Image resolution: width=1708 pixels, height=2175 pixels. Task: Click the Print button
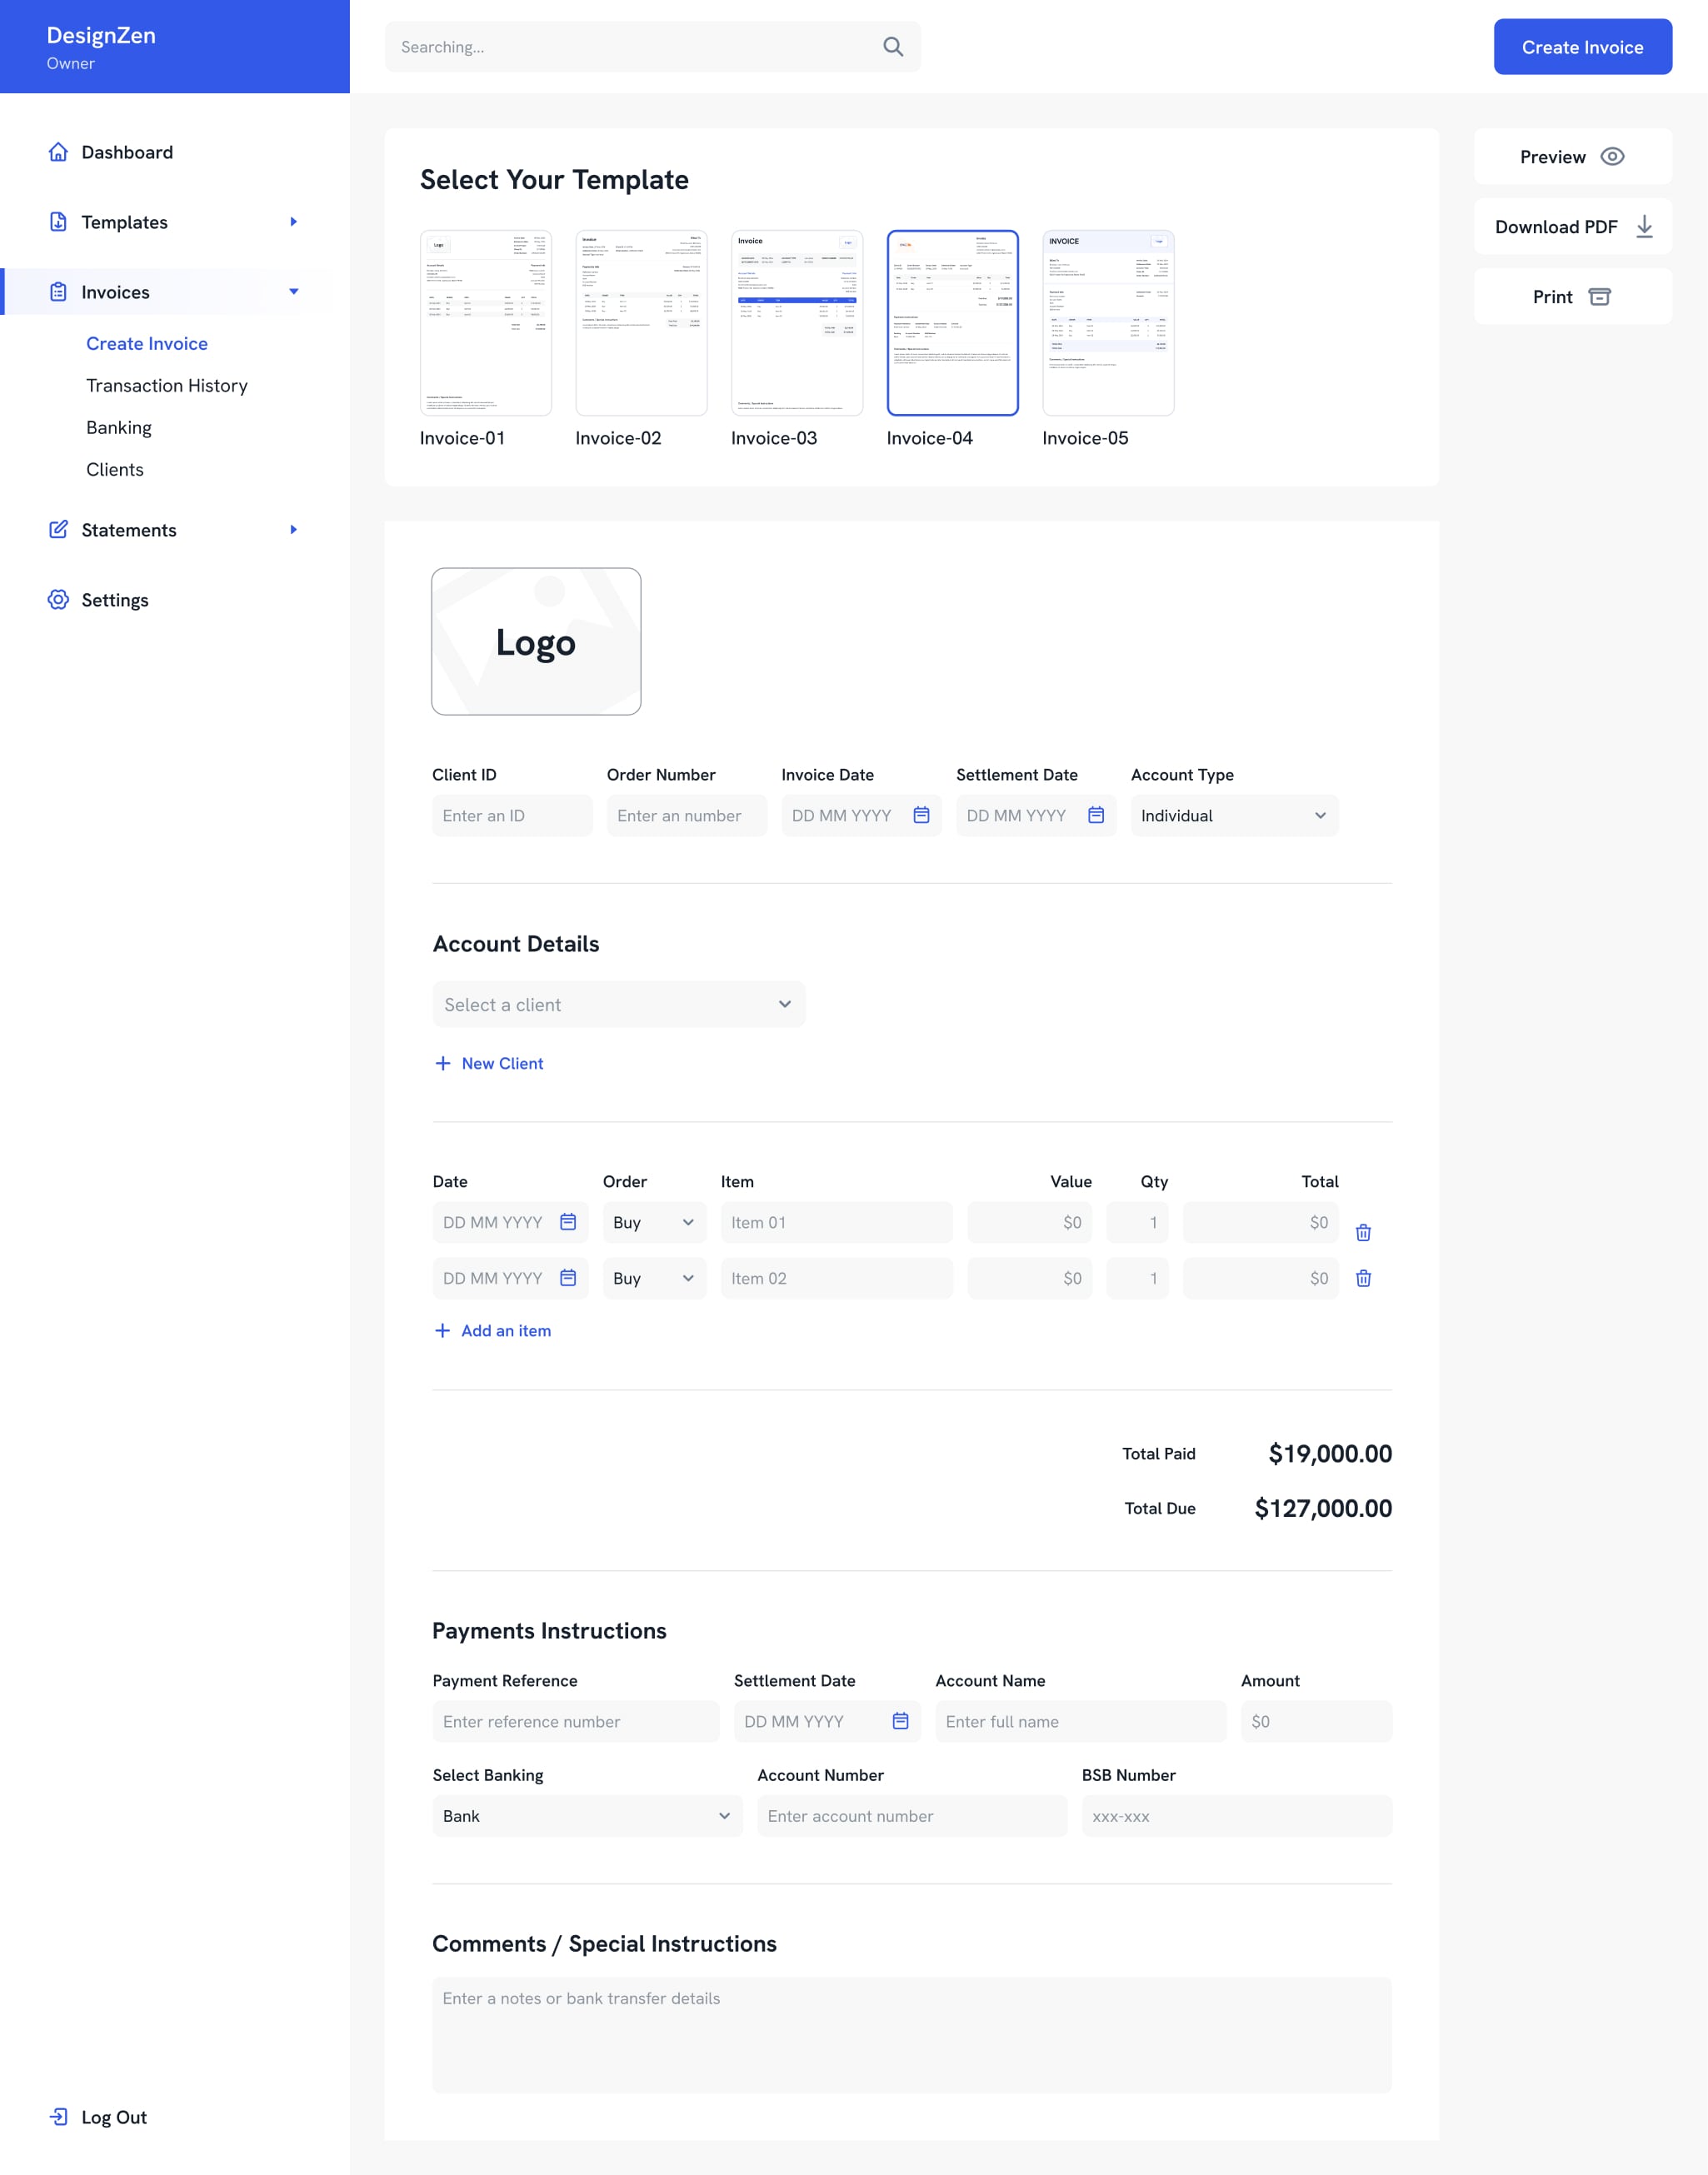click(1572, 297)
